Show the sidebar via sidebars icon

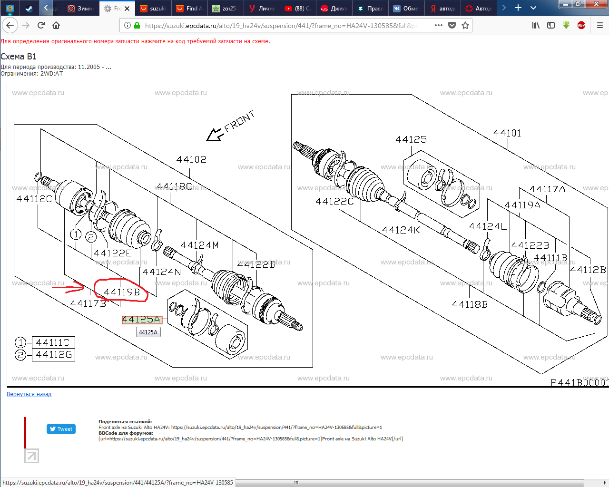[x=551, y=25]
